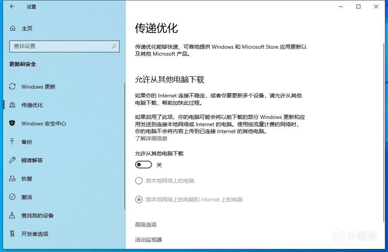
Task: Click the 允许从其他电脑下载 section heading
Action: (x=170, y=80)
